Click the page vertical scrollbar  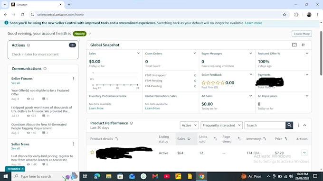[x=321, y=54]
